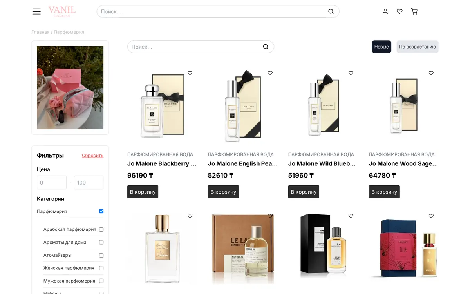Viewport: 470px width, 294px height.
Task: Check the Арабская парфюмерия checkbox
Action: click(101, 229)
